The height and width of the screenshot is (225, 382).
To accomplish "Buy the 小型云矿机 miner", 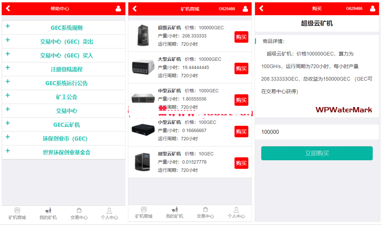I will [241, 131].
